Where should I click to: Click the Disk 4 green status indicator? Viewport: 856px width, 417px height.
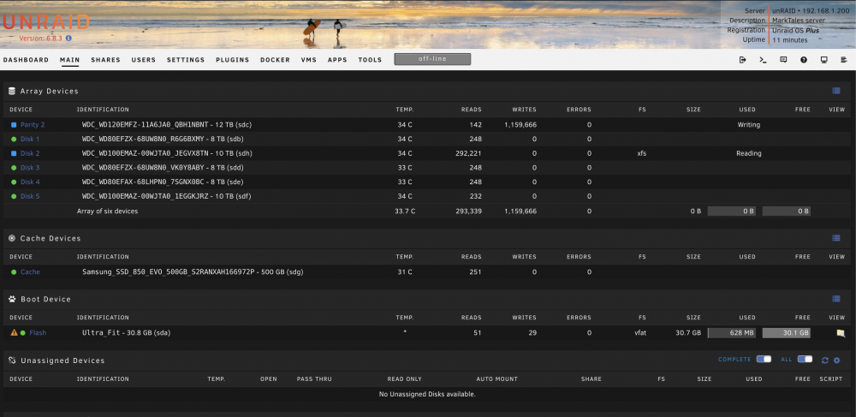pos(14,182)
